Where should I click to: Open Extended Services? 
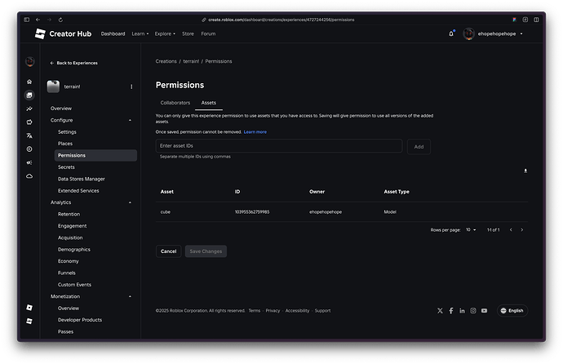click(x=78, y=191)
